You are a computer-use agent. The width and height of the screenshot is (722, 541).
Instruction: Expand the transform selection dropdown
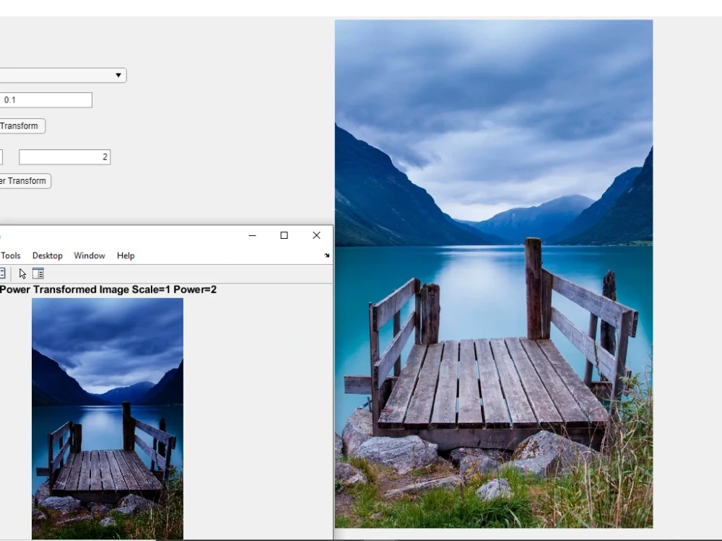click(x=61, y=75)
